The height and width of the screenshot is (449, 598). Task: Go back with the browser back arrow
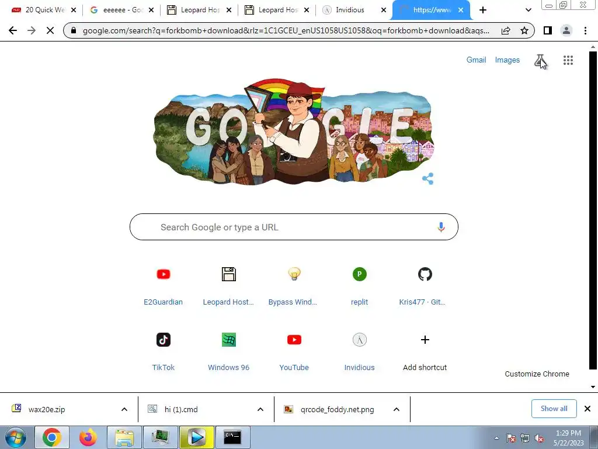point(13,30)
